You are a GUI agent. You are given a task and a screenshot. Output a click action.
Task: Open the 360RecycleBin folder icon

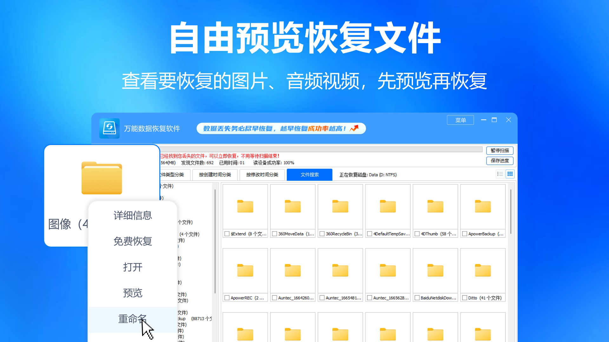point(340,206)
